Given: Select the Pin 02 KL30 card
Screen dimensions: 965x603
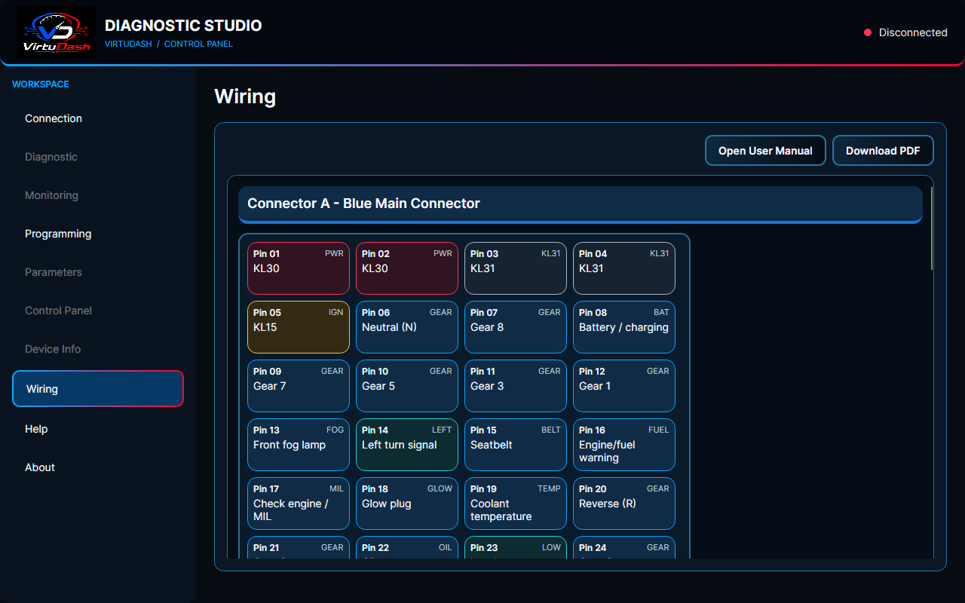Looking at the screenshot, I should [407, 268].
